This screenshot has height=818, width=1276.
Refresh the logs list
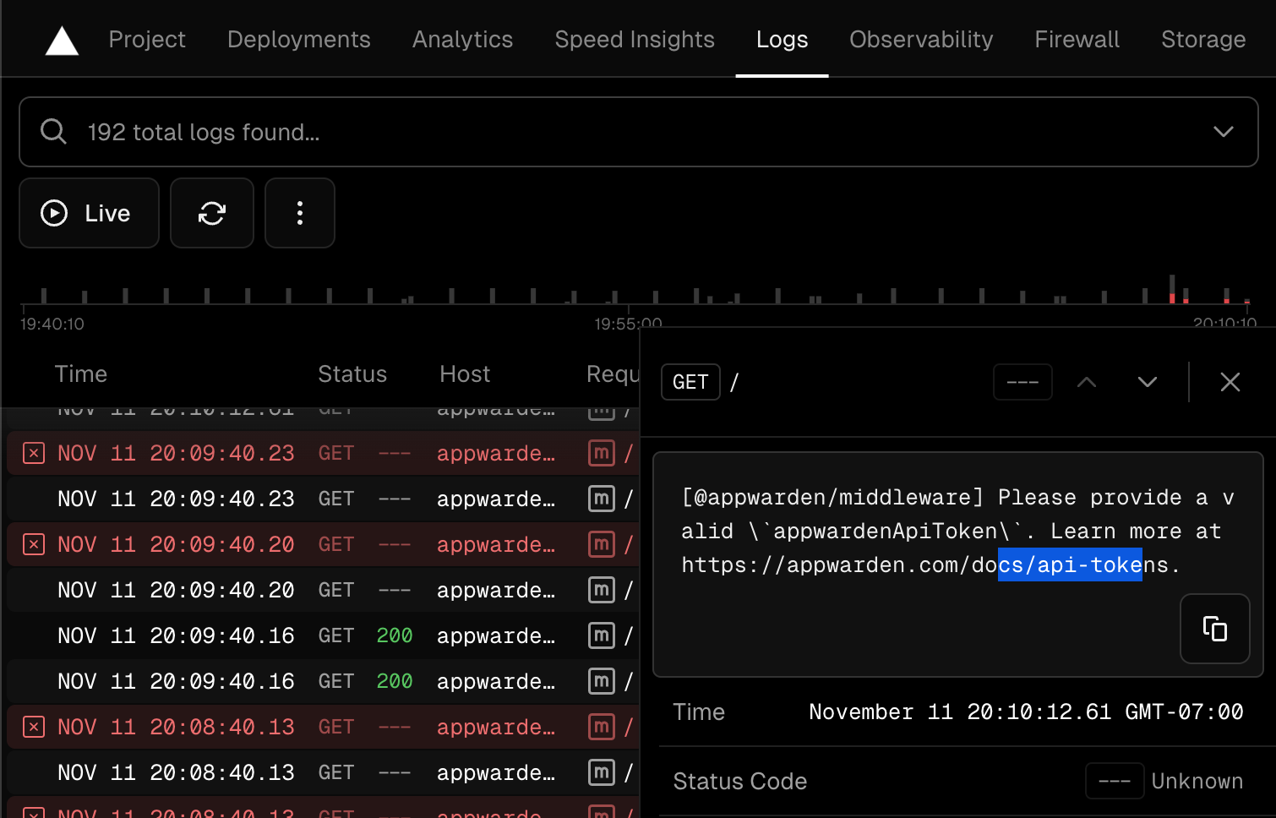(x=211, y=213)
